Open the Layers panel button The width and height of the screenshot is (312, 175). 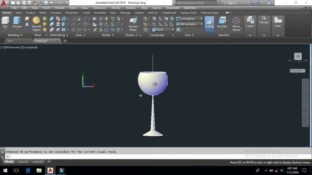250,22
